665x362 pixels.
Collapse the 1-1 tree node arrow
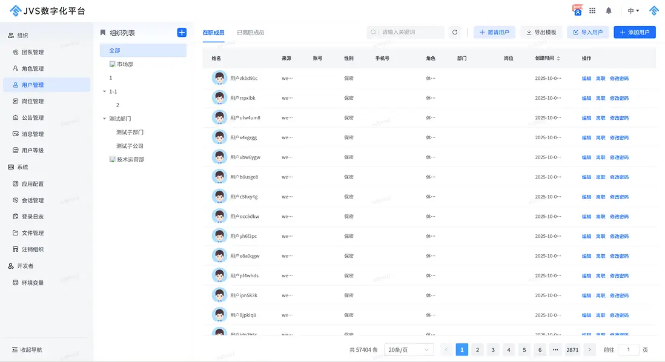click(104, 91)
